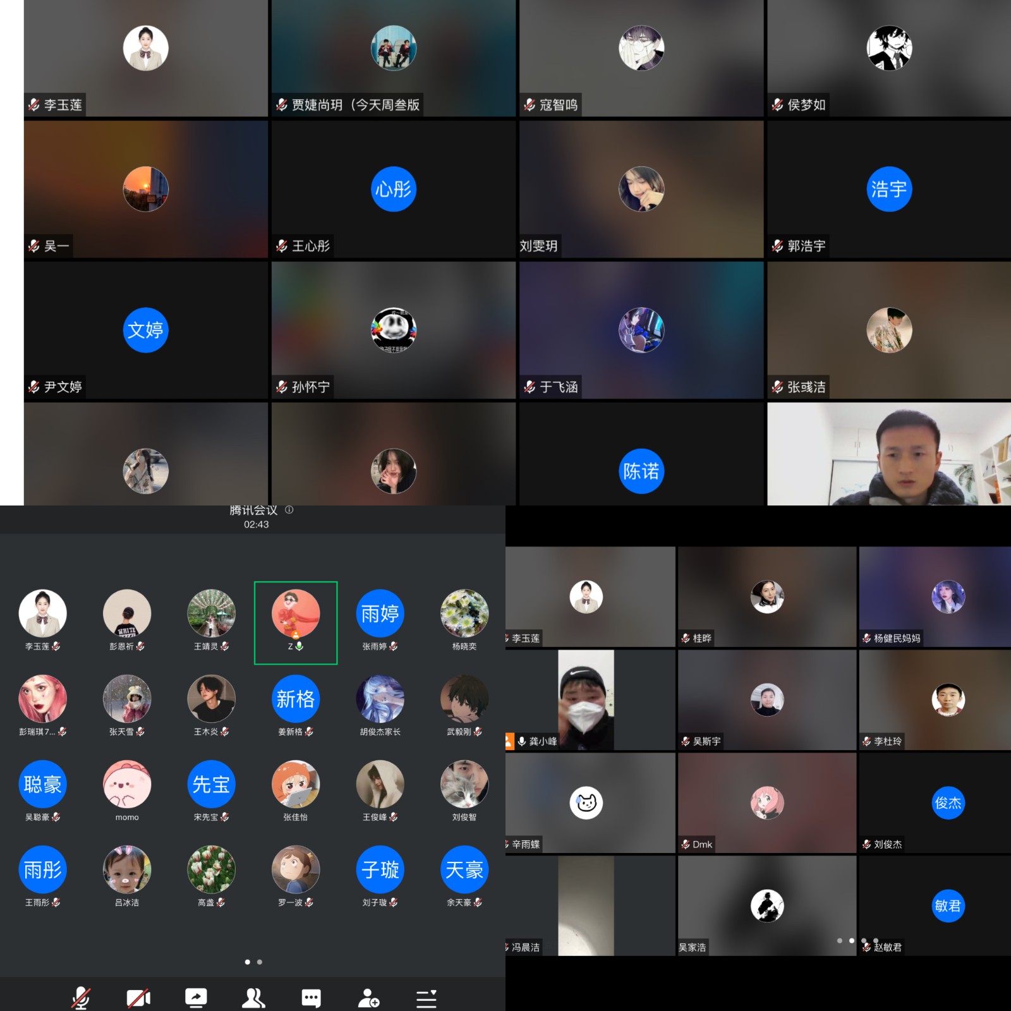
Task: Expand the more options menu icon
Action: click(427, 998)
